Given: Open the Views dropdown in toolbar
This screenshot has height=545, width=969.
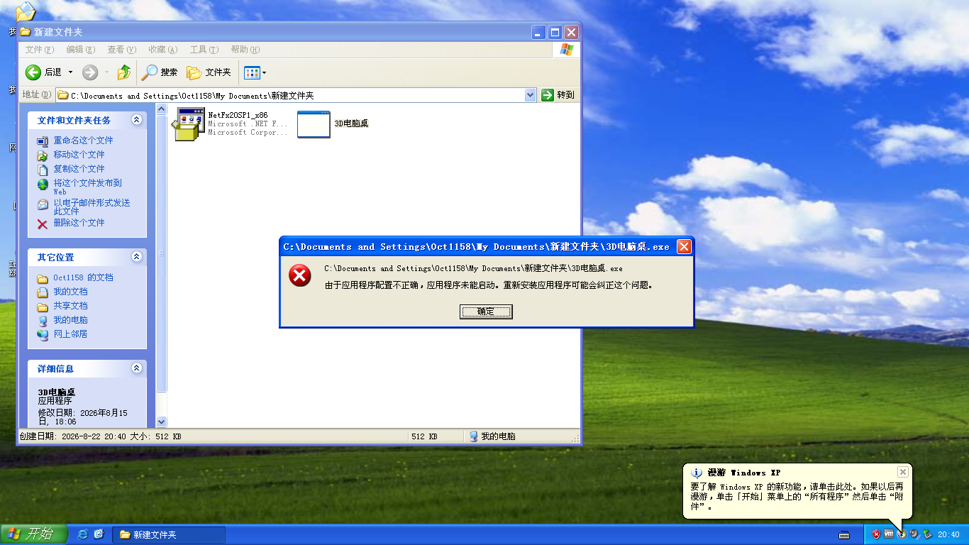Looking at the screenshot, I should pos(255,72).
